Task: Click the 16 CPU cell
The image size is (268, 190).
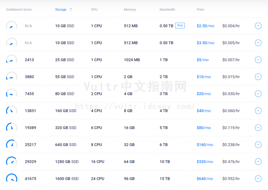Action: (x=98, y=162)
